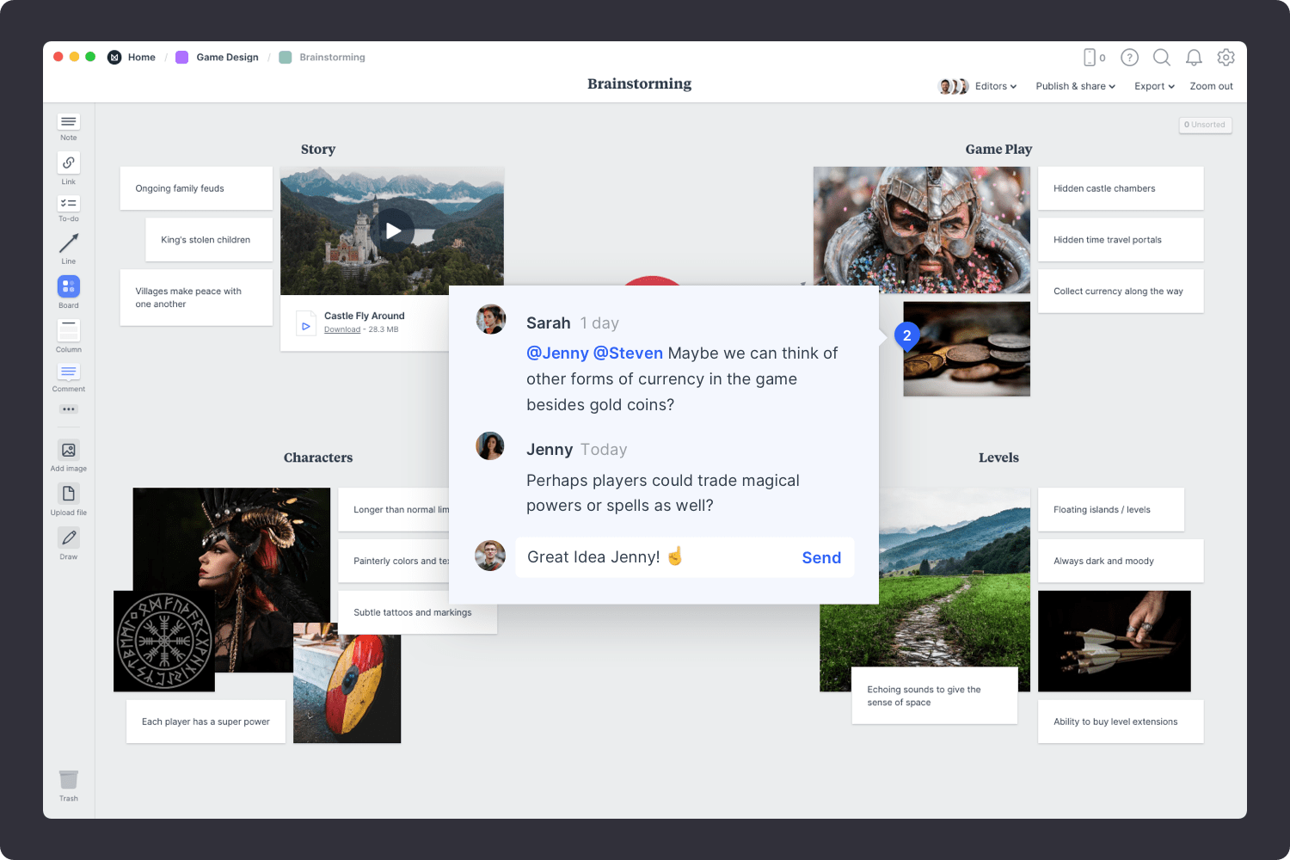Send the reply to Jenny

click(x=820, y=557)
